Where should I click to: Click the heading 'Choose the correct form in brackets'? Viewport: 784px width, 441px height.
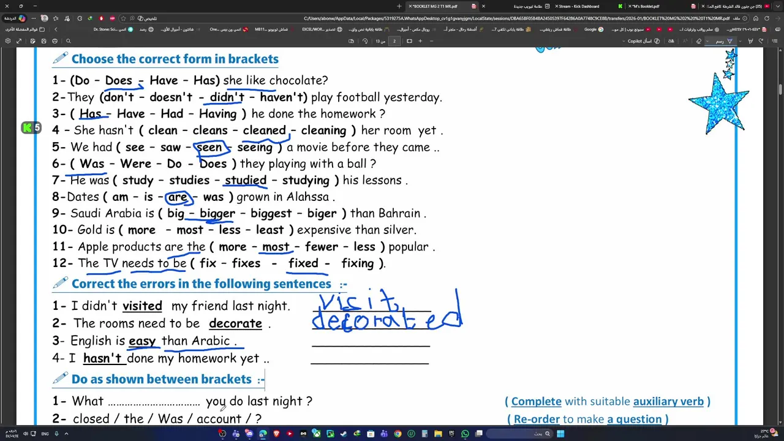[175, 59]
